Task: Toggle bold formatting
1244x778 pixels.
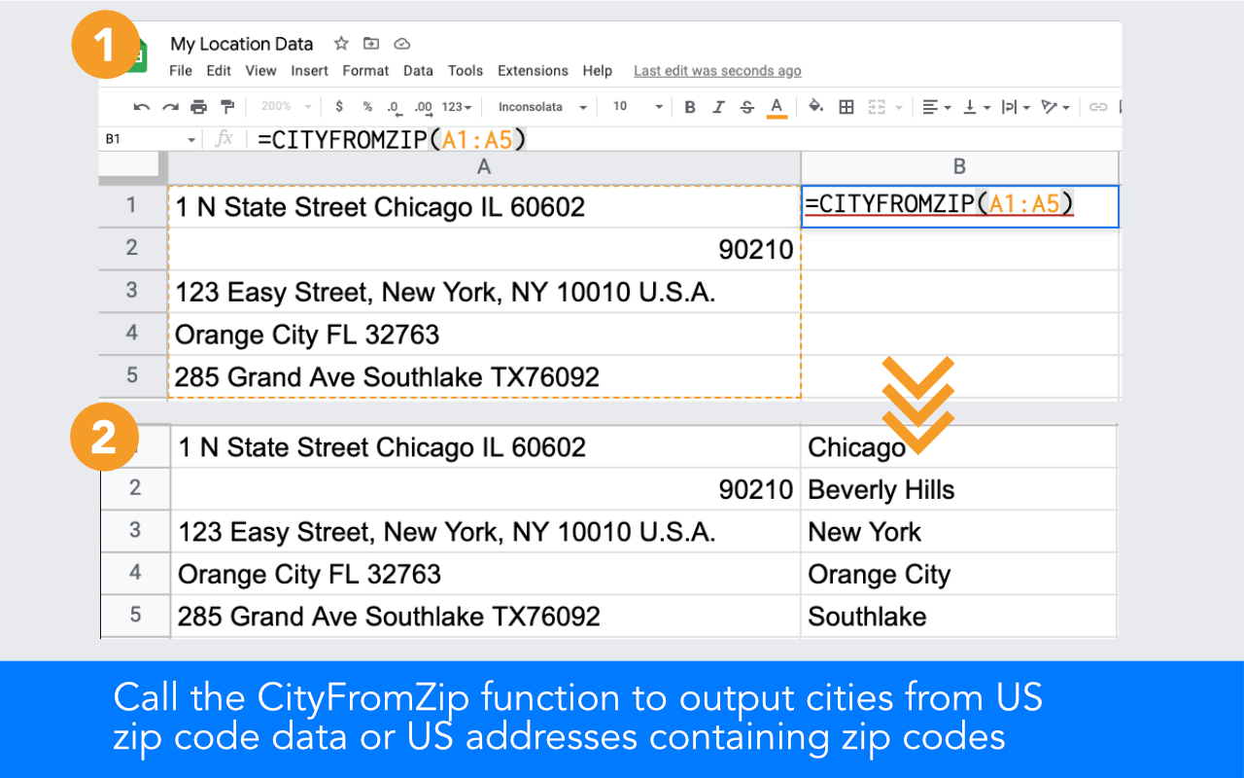Action: coord(690,107)
